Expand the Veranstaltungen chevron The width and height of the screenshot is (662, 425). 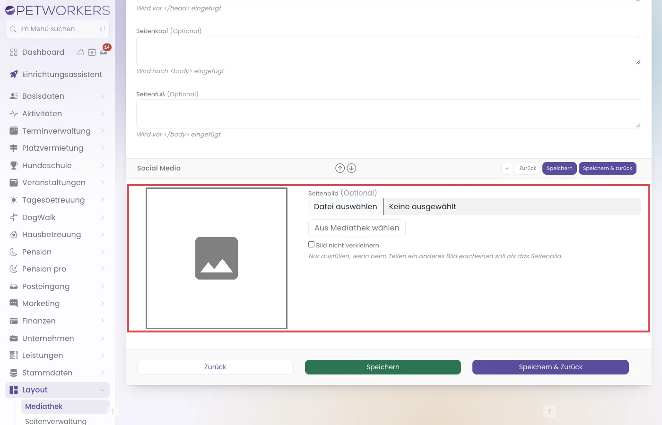tap(103, 183)
